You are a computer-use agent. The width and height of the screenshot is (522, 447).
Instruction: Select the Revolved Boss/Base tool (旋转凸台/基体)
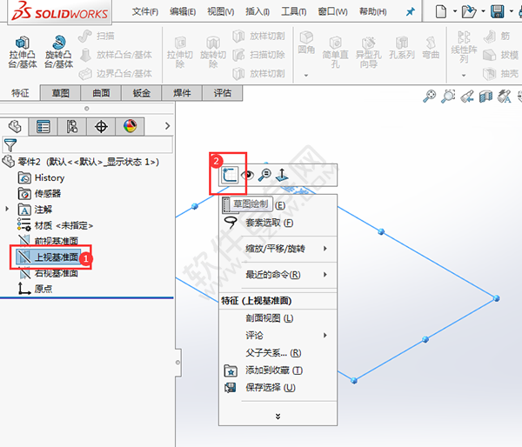pos(58,52)
